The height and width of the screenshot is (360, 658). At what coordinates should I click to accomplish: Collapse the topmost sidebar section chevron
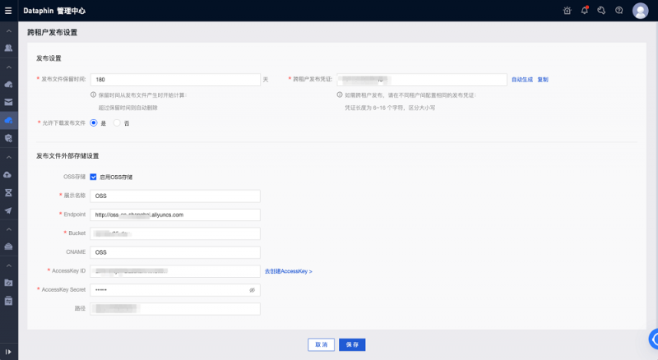pos(8,30)
